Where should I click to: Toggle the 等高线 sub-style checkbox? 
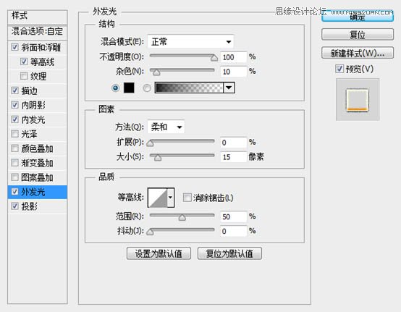coord(24,62)
